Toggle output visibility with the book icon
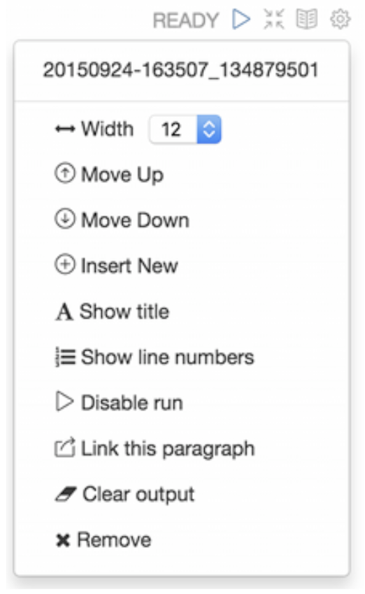Screen dimensions: 365x594 (x=306, y=20)
